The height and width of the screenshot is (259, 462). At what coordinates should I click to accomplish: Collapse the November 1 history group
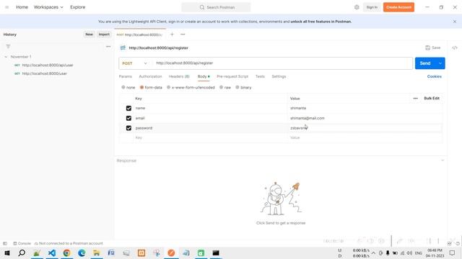(x=6, y=57)
